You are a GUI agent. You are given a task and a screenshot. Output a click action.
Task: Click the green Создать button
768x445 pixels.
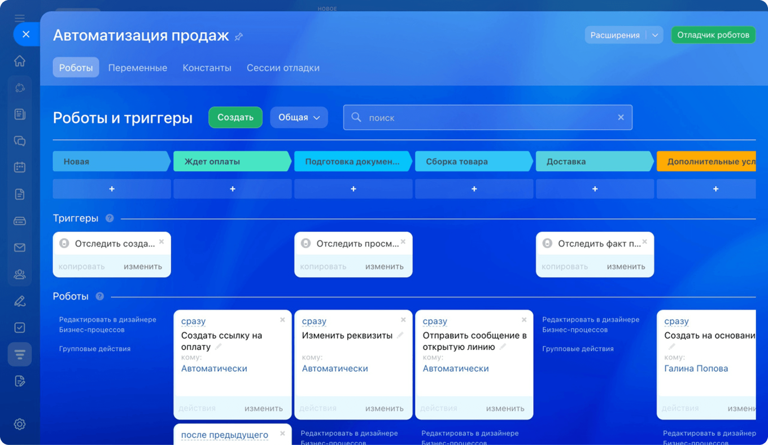235,117
